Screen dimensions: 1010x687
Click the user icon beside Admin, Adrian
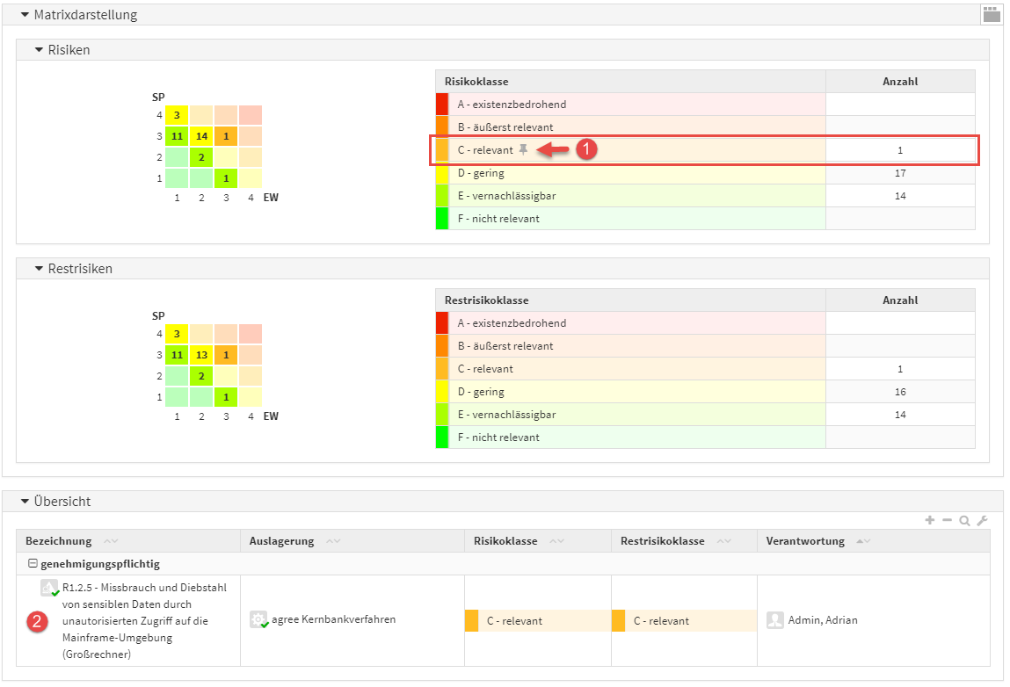pos(774,620)
